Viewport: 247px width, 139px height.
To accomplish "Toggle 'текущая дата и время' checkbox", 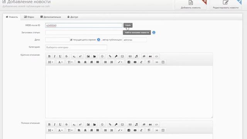I will (71, 40).
